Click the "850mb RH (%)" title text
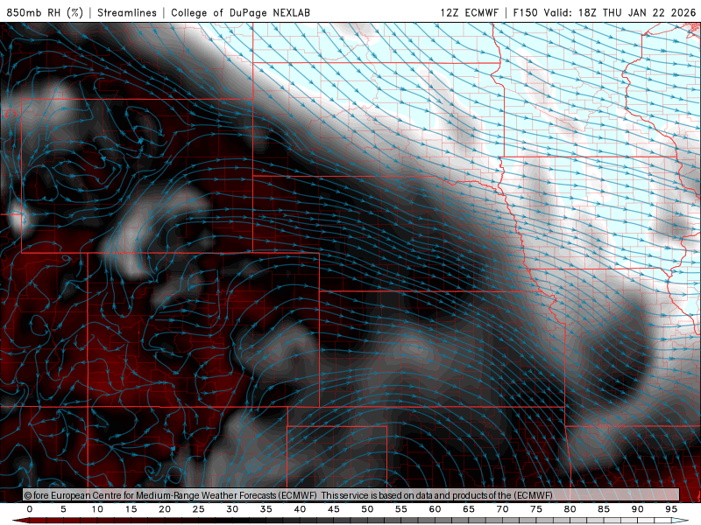Image resolution: width=701 pixels, height=525 pixels. coord(45,12)
